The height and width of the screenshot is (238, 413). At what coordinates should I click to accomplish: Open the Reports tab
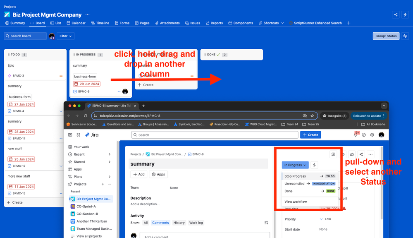[x=214, y=23]
